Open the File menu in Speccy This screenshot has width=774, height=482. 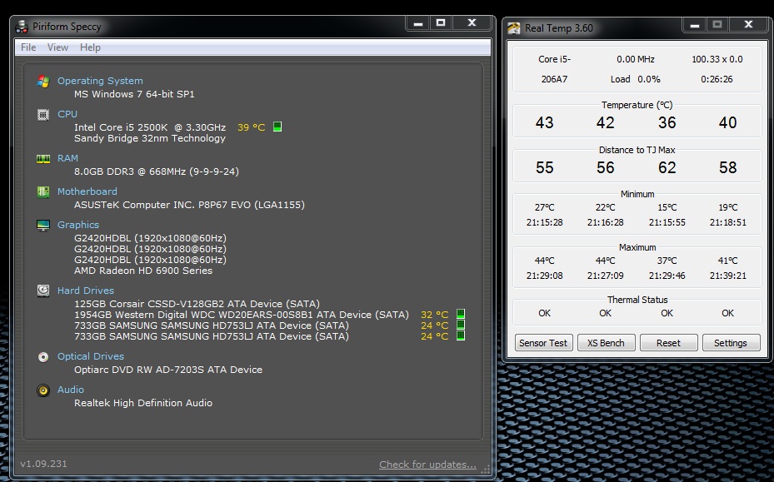28,47
